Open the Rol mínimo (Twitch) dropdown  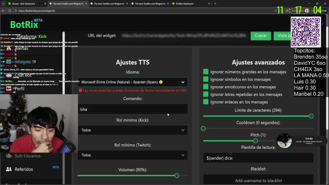coord(133,155)
